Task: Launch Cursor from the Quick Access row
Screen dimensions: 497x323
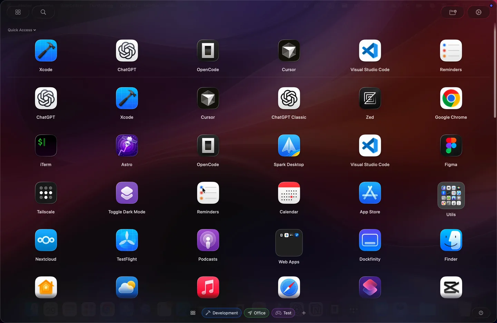Action: (x=289, y=51)
